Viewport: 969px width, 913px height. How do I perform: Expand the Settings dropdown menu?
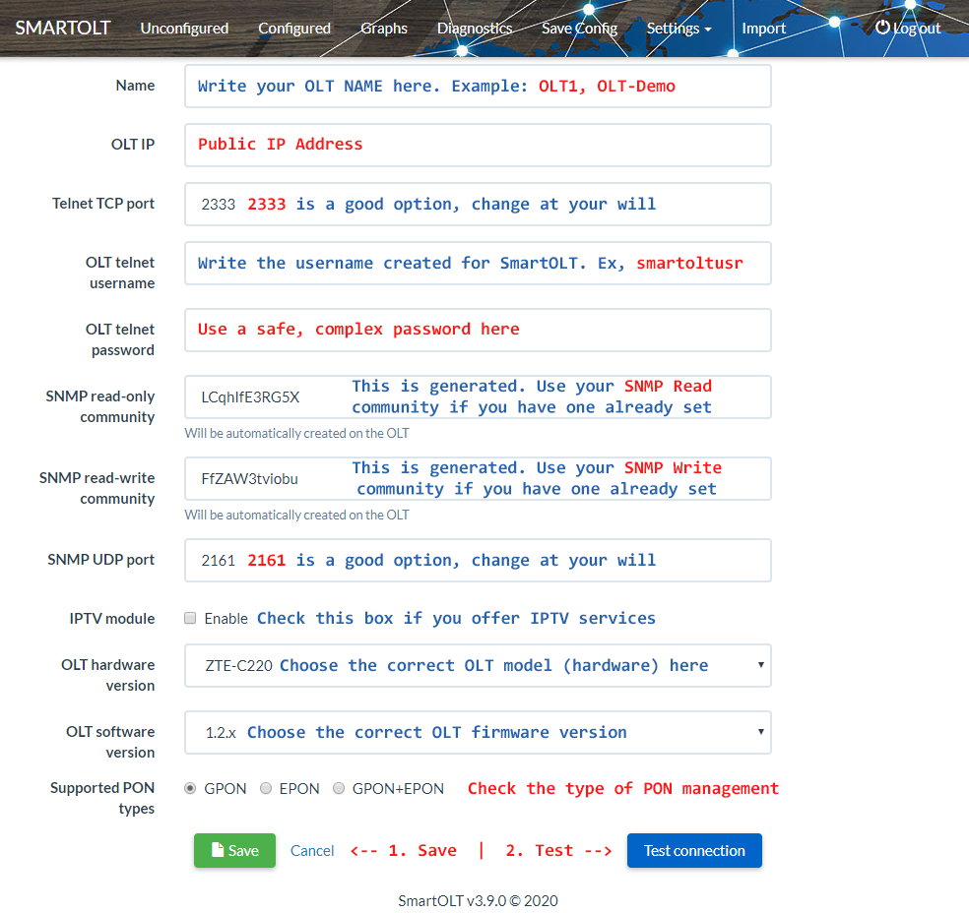tap(678, 29)
